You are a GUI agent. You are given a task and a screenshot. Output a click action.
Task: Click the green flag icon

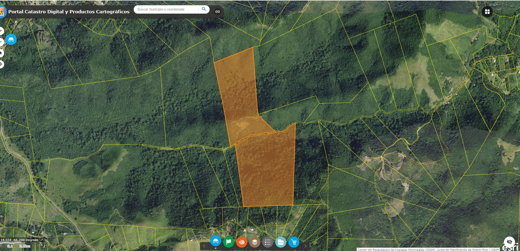click(228, 242)
